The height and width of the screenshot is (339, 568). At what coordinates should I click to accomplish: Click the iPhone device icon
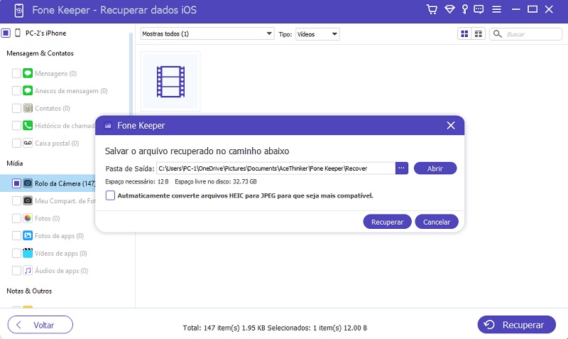(17, 33)
